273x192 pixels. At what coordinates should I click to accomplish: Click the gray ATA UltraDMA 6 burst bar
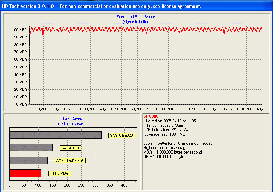coord(28,160)
